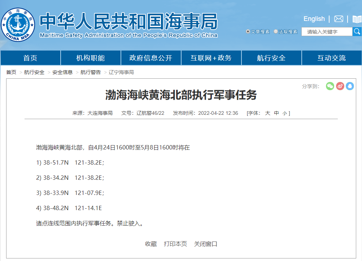Expand the 政府信息公开 menu
This screenshot has height=261, width=362.
click(x=151, y=58)
